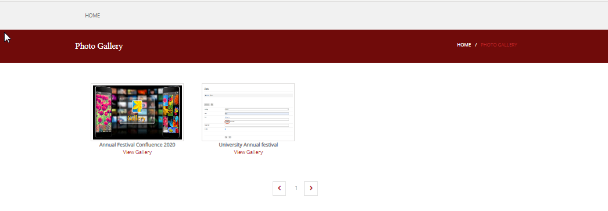Advance to next page with right chevron
This screenshot has height=211, width=608.
311,188
